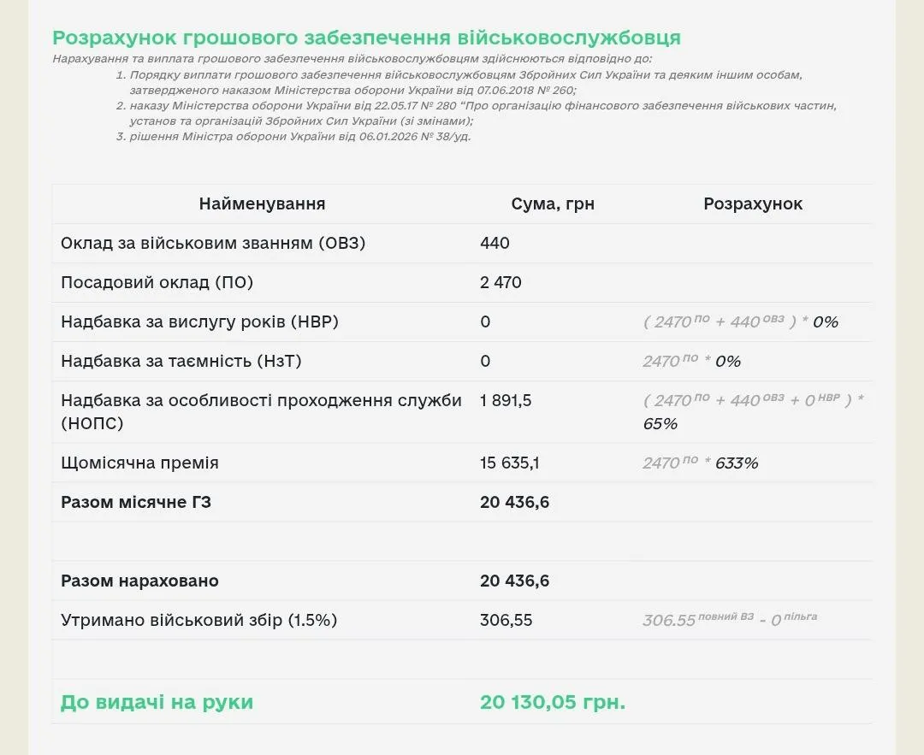Select the value 440 for ОВЗ
This screenshot has height=755, width=924.
[x=494, y=243]
